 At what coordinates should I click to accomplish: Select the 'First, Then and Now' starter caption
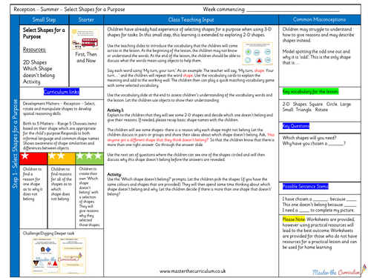pyautogui.click(x=86, y=57)
